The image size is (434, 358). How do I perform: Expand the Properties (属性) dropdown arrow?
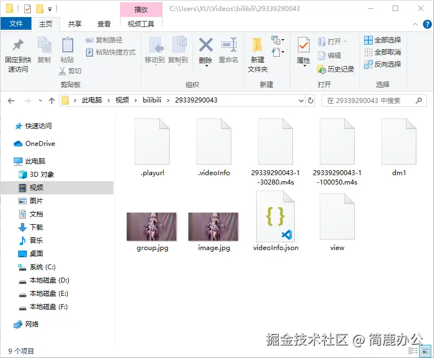tap(305, 66)
